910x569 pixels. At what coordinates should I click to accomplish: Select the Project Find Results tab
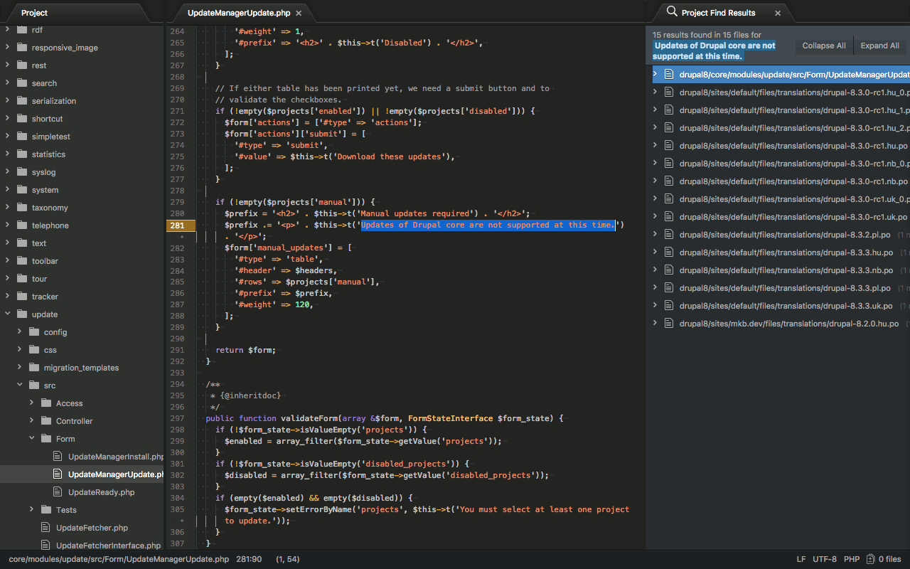(718, 13)
